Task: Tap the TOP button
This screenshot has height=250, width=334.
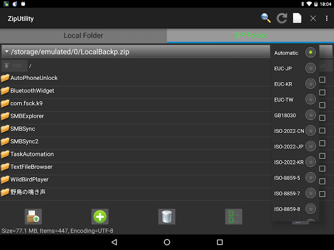Action: point(15,66)
